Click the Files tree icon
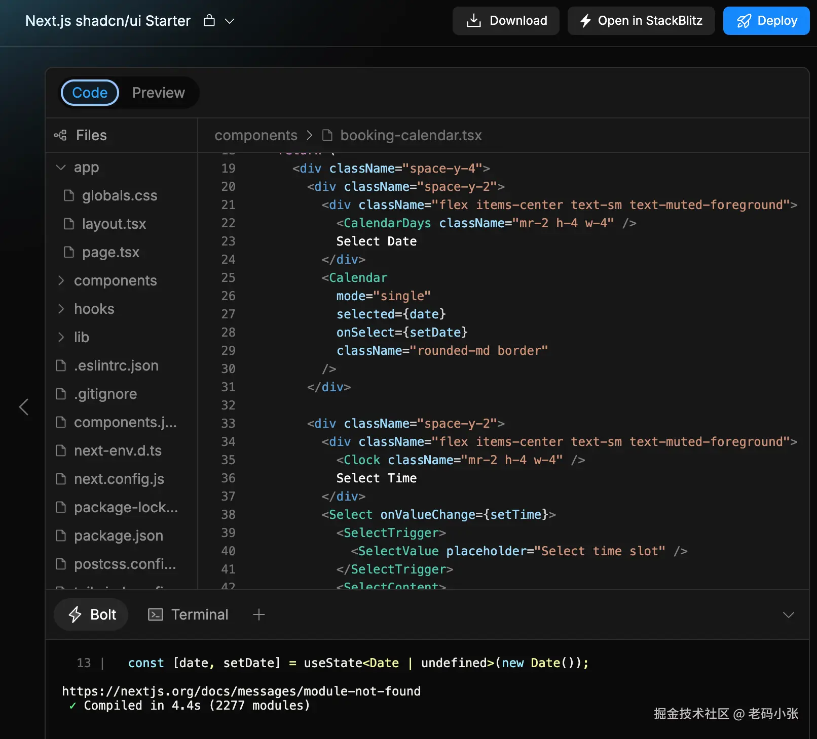The image size is (817, 739). (60, 135)
